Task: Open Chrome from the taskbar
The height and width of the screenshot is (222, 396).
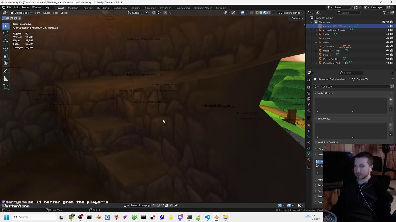Action: click(71, 217)
